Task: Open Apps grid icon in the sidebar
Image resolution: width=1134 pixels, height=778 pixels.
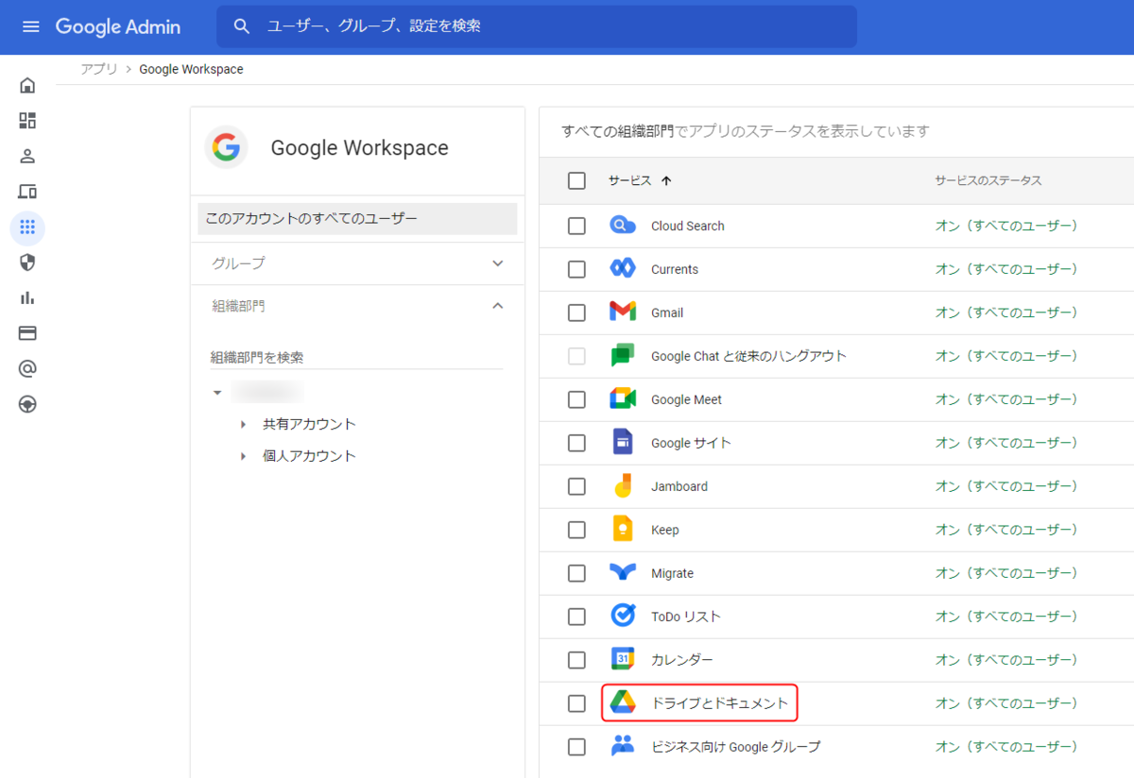Action: click(x=27, y=228)
